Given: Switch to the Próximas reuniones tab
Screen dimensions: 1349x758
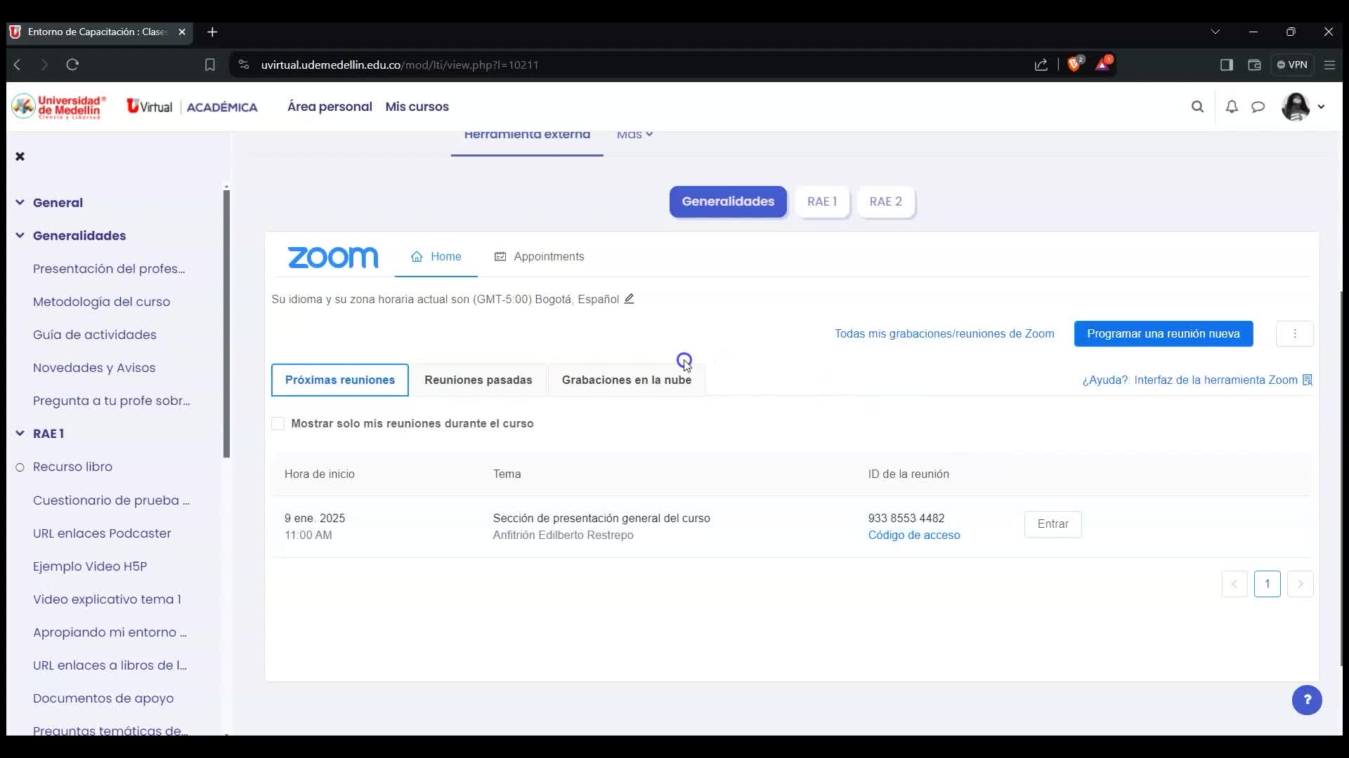Looking at the screenshot, I should coord(340,380).
